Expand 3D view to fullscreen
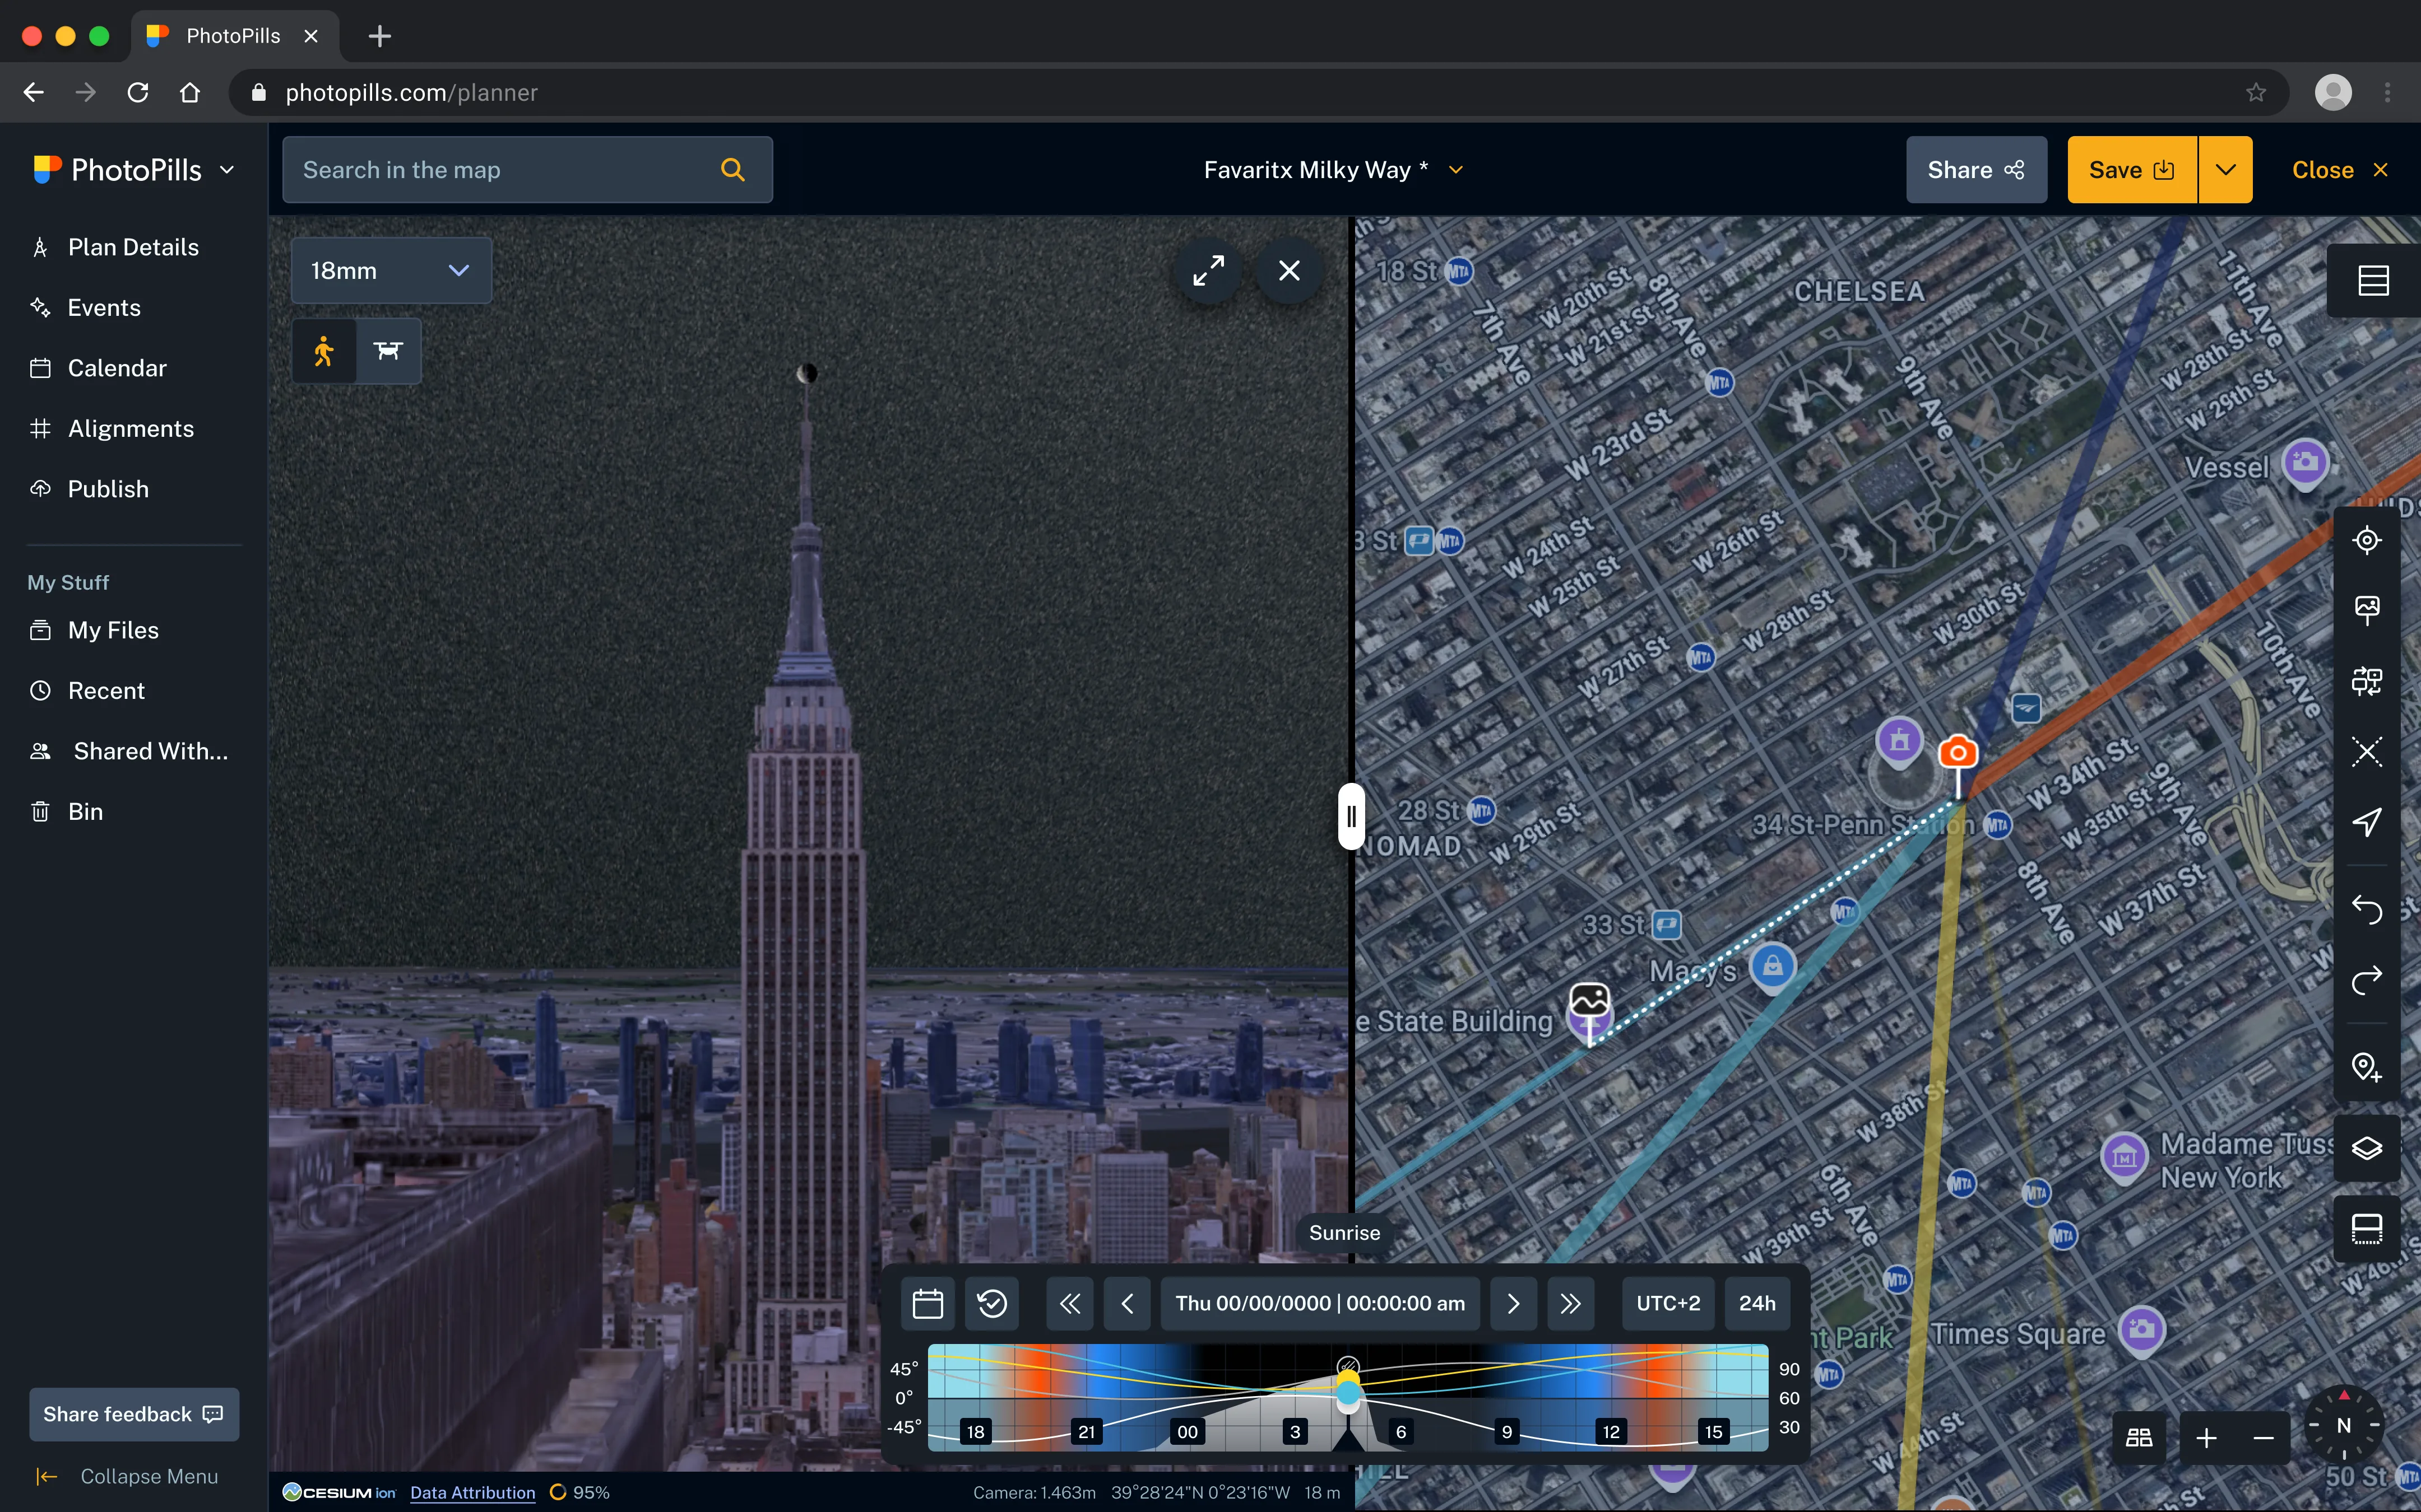 1208,270
